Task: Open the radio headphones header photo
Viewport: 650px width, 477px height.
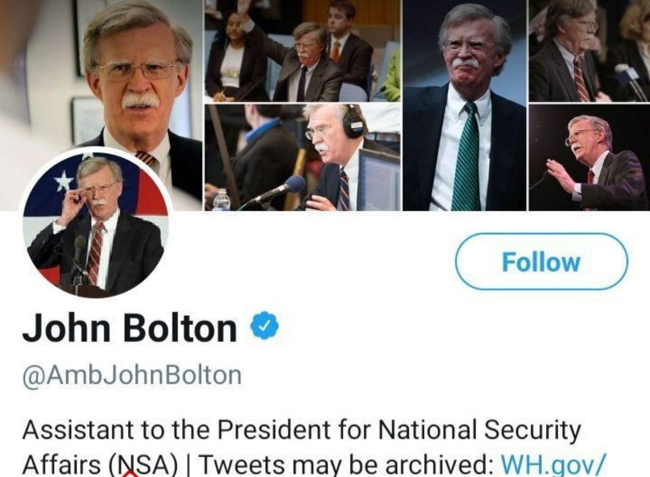Action: [x=302, y=157]
